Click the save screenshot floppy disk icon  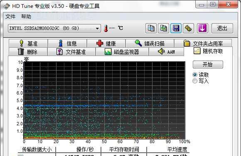pyautogui.click(x=176, y=28)
